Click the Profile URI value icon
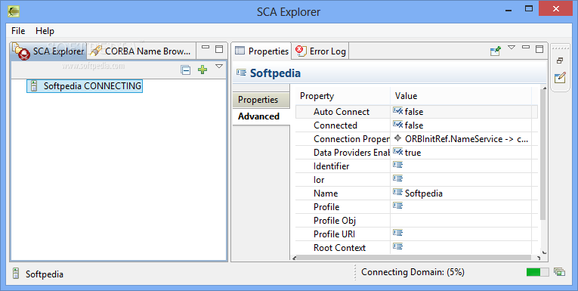 click(x=397, y=233)
